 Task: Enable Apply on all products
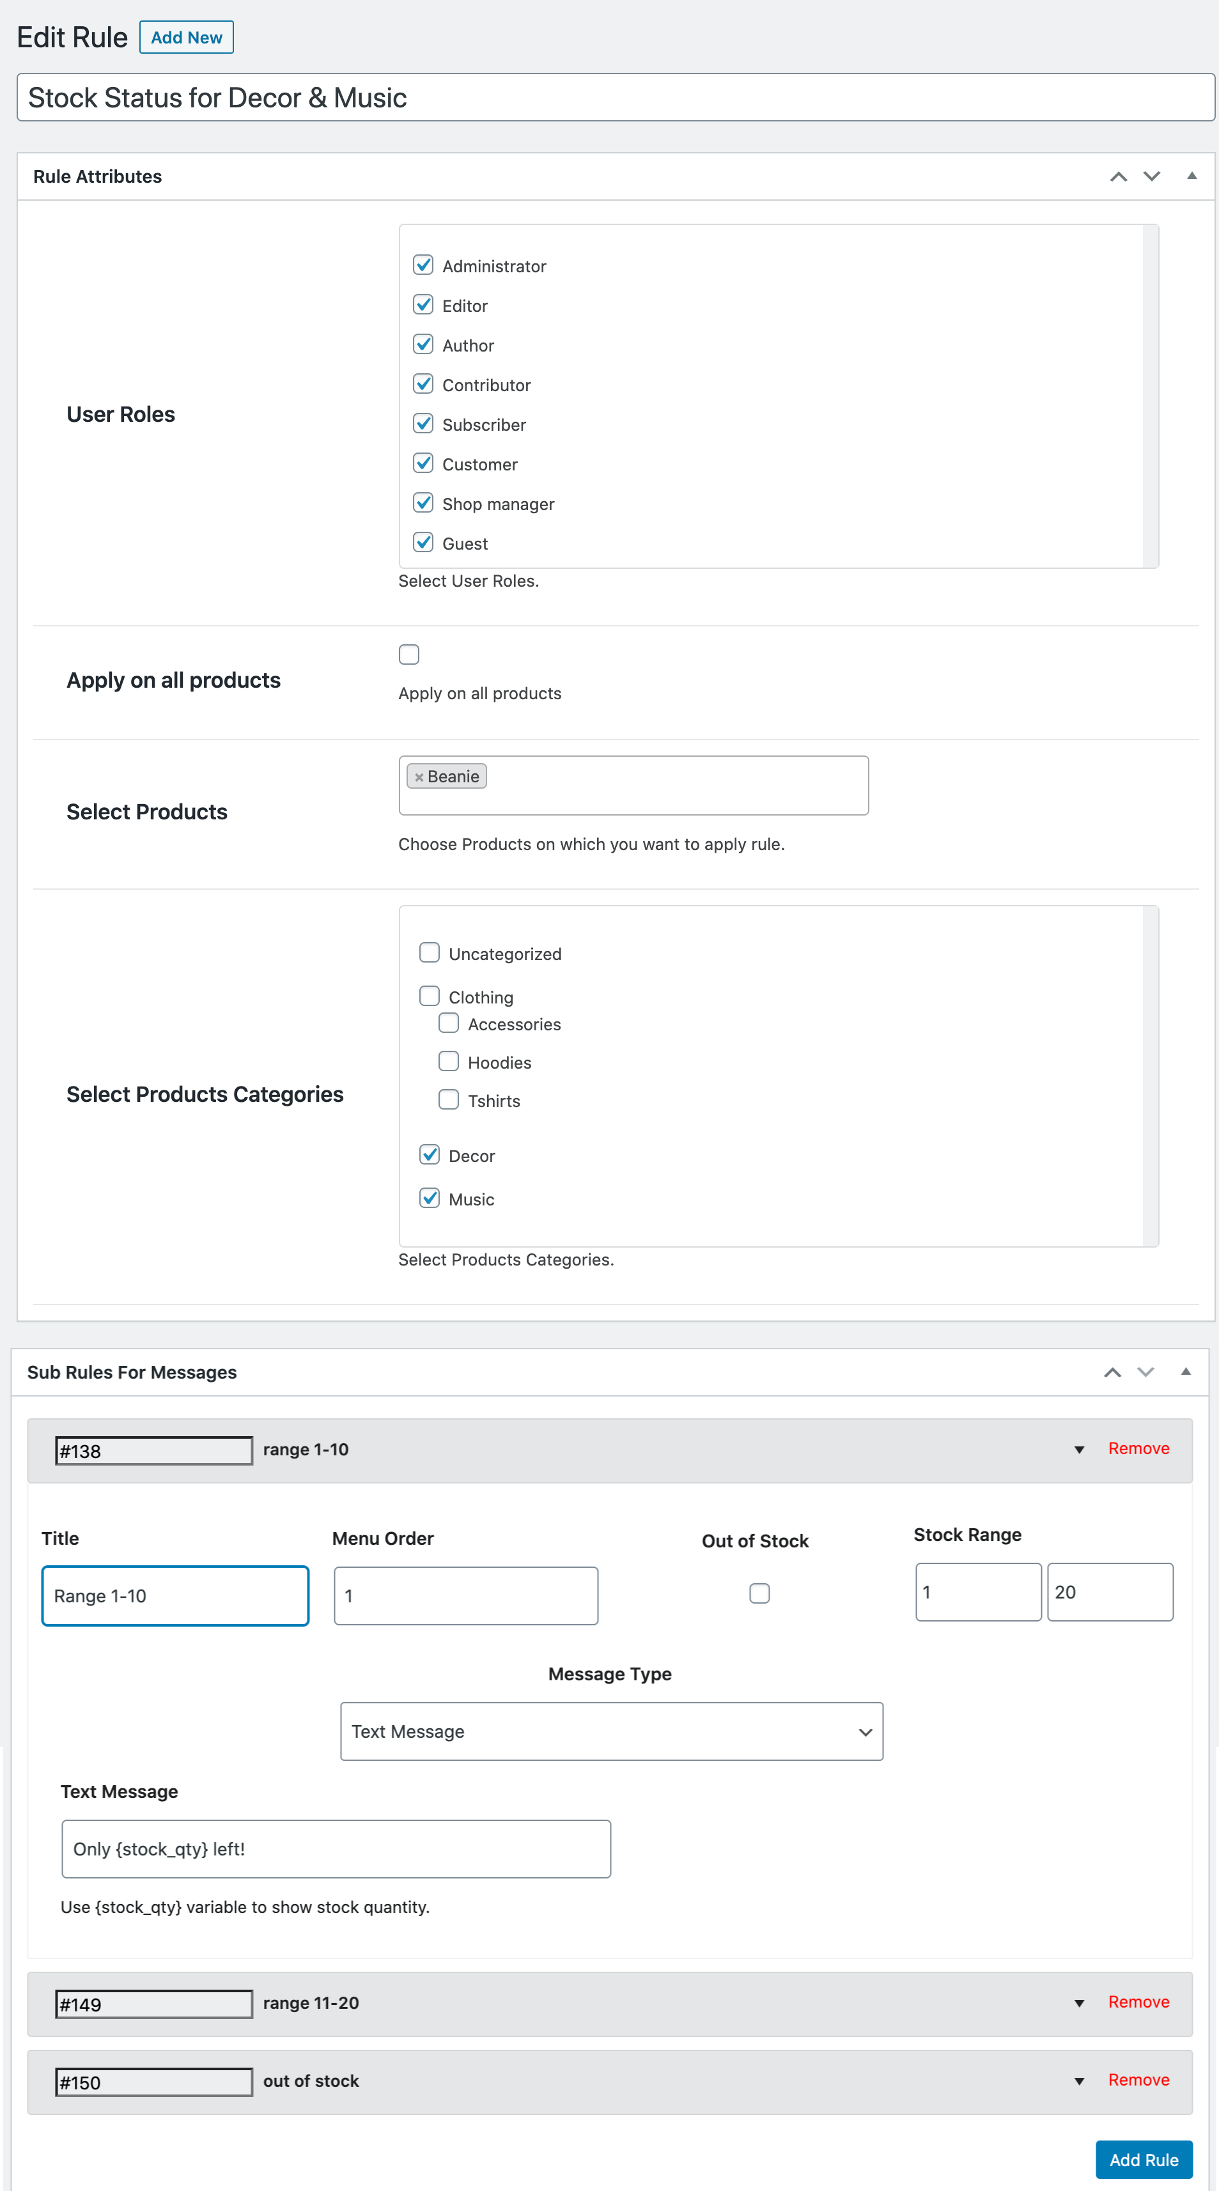tap(408, 654)
